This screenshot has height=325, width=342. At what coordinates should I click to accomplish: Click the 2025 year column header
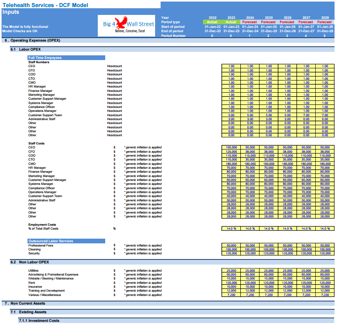point(269,18)
